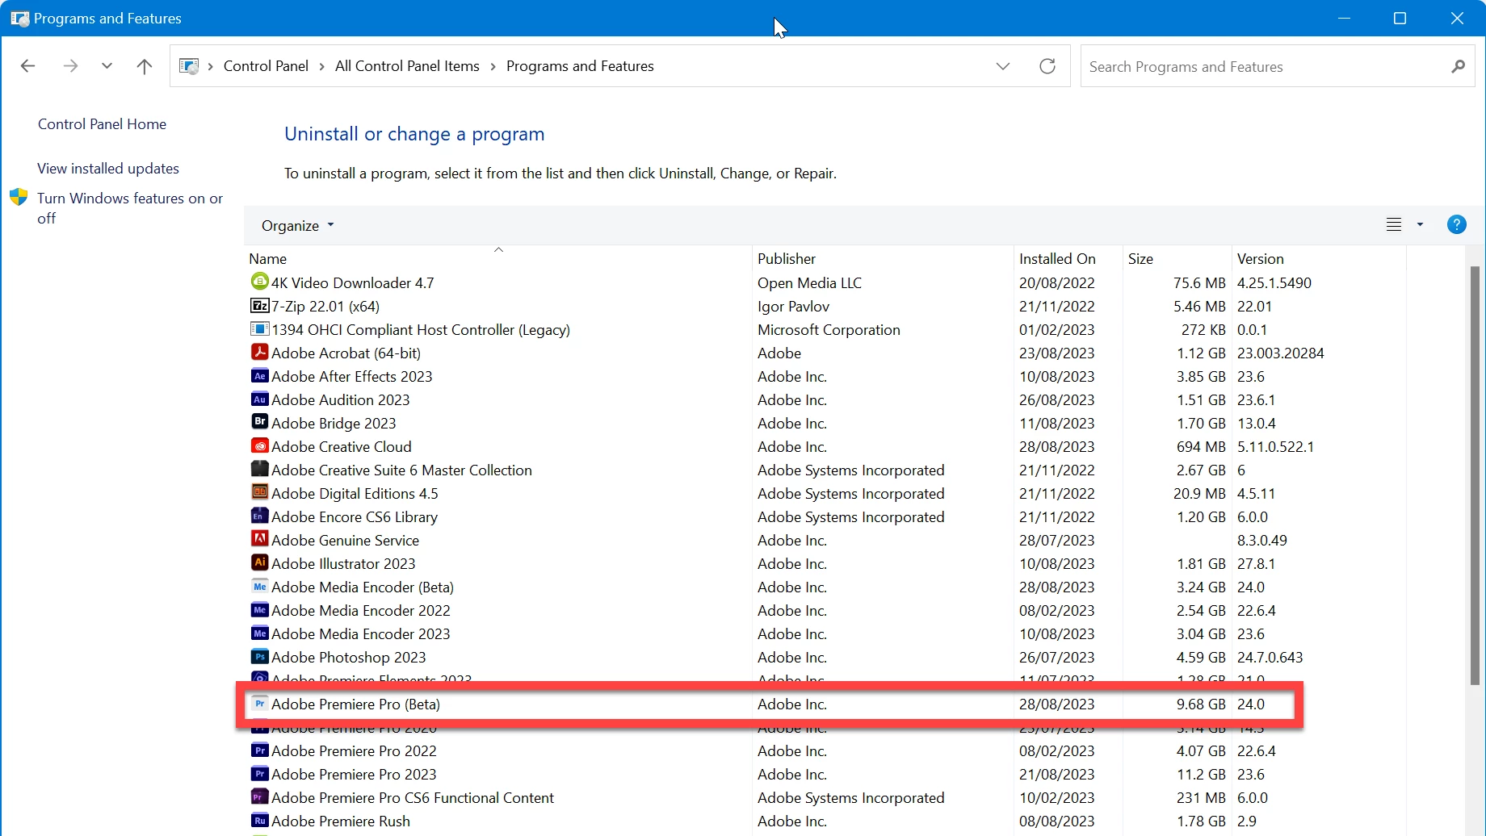Click the vertical scrollbar thumb
This screenshot has height=836, width=1486.
pyautogui.click(x=1475, y=476)
